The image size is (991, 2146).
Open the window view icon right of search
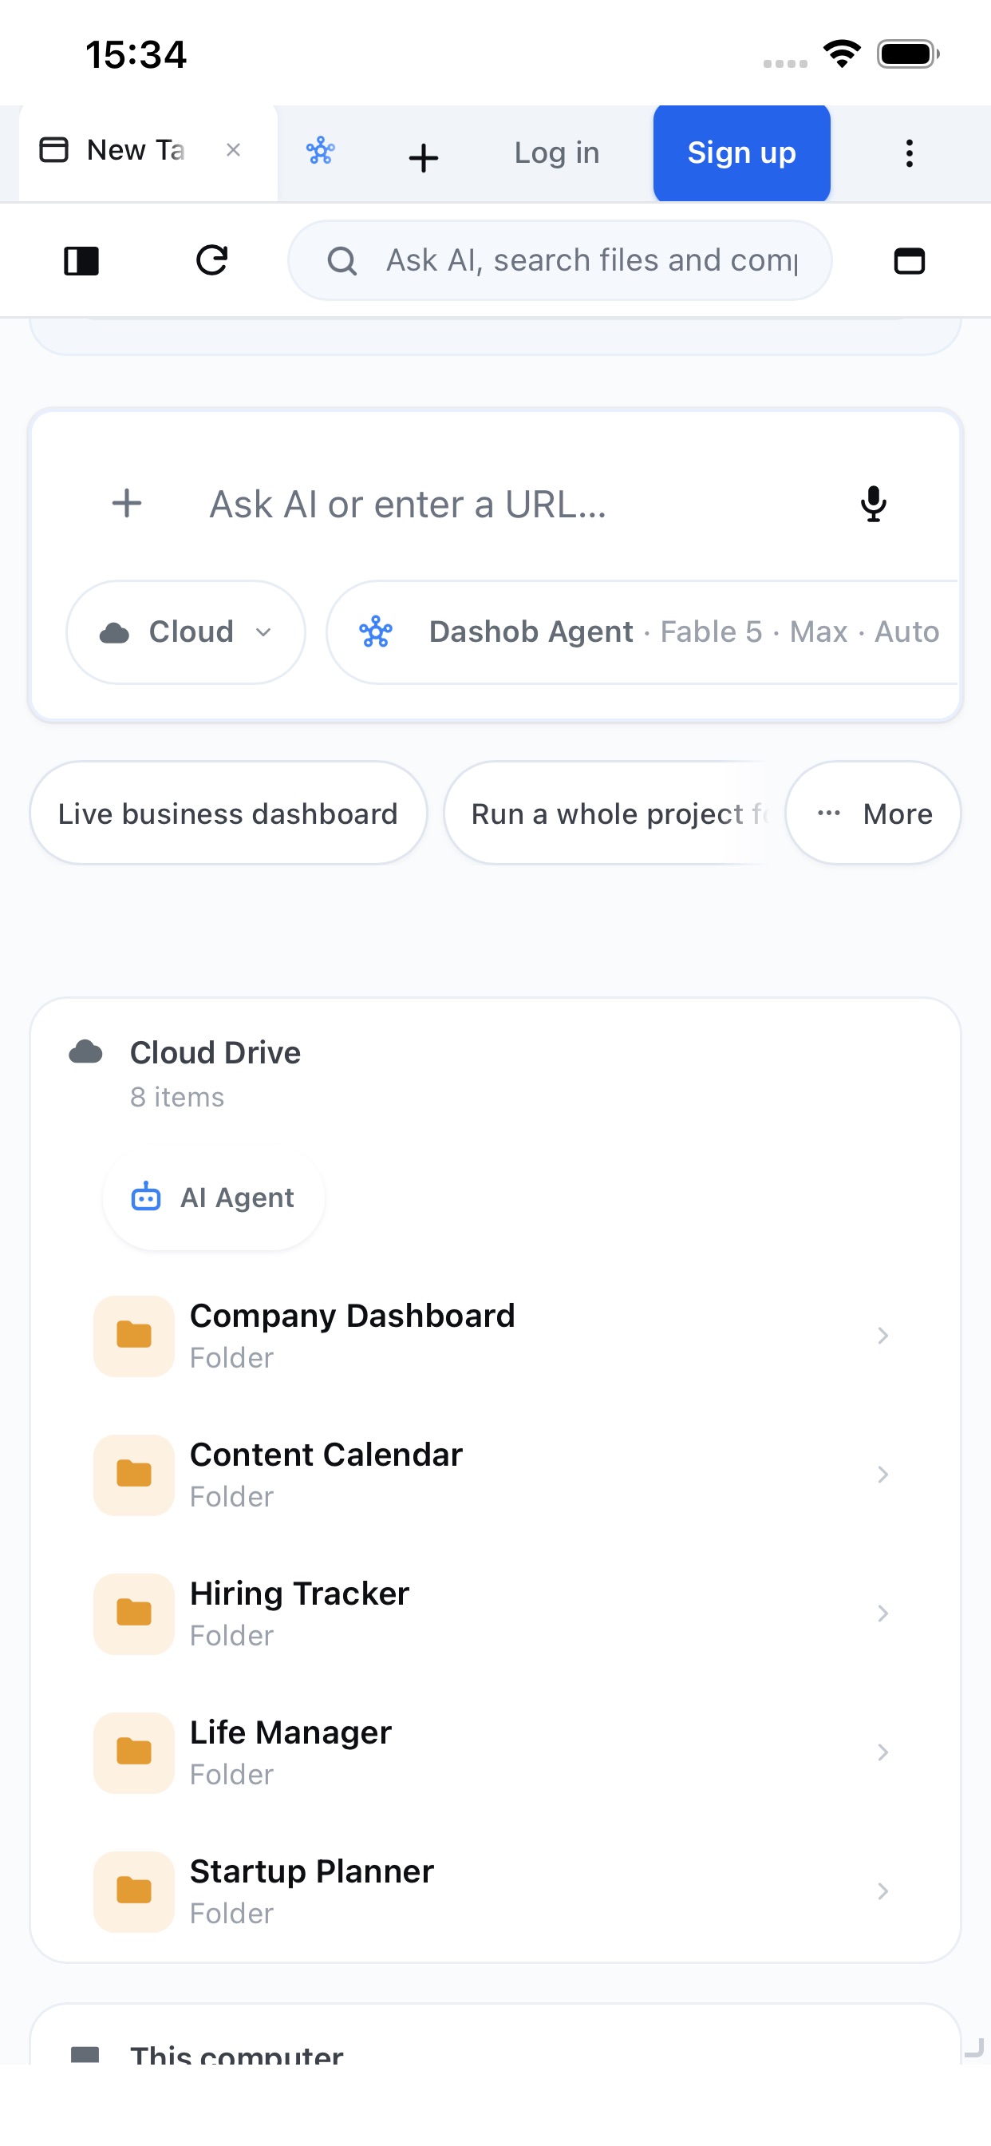tap(910, 261)
